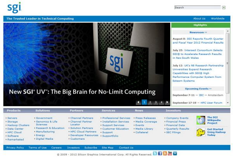This screenshot has width=233, height=158.
Task: Submit search with the green arrow button
Action: [x=224, y=7]
